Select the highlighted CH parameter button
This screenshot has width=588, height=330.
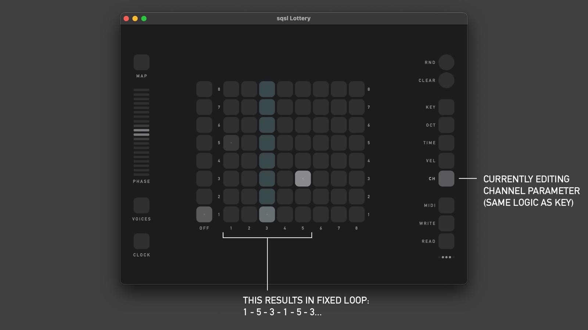point(446,179)
